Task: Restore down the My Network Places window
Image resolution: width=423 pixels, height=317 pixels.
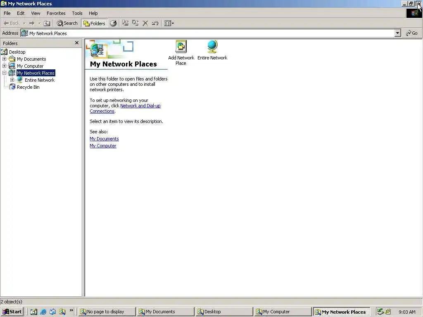Action: [x=411, y=4]
